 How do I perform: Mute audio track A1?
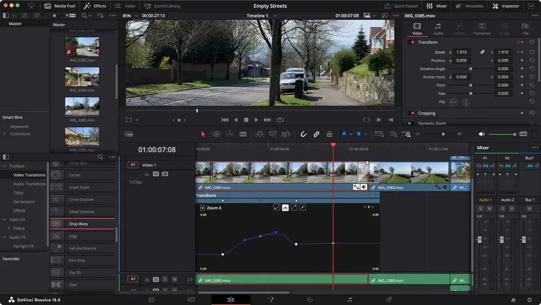[174, 279]
